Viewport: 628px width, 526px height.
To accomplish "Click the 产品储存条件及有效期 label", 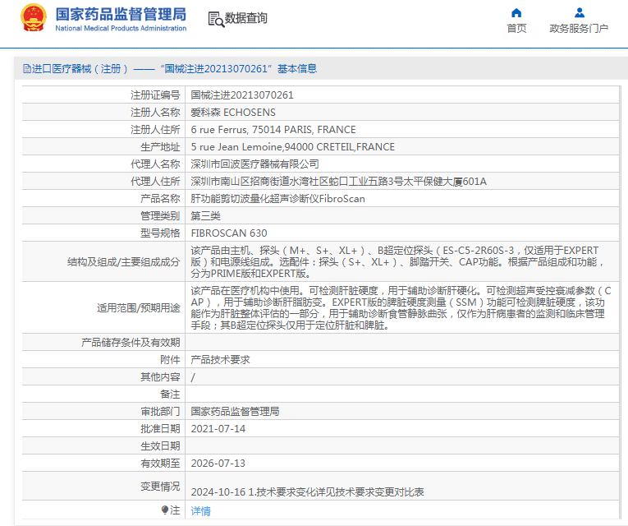I will click(131, 343).
